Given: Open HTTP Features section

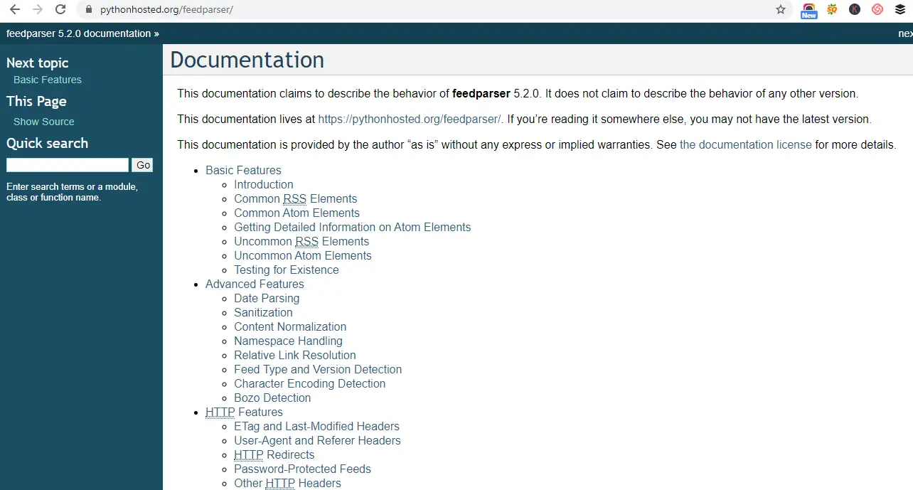Looking at the screenshot, I should [244, 412].
